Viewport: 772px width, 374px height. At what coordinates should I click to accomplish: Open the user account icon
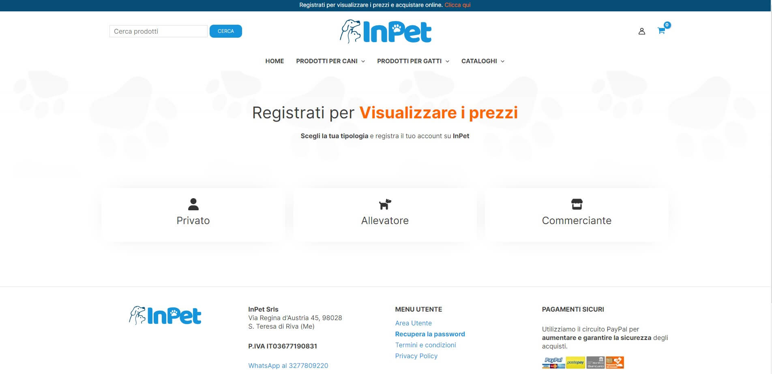tap(641, 31)
